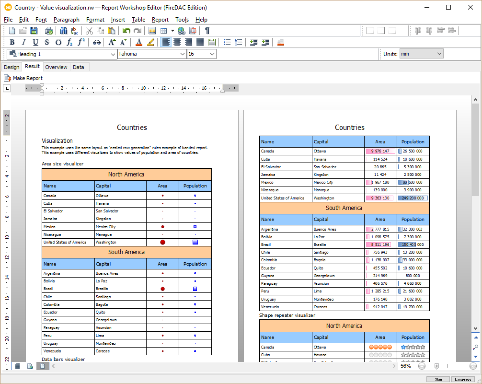Click the zoom slider handle
The width and height of the screenshot is (482, 384).
coord(436,366)
